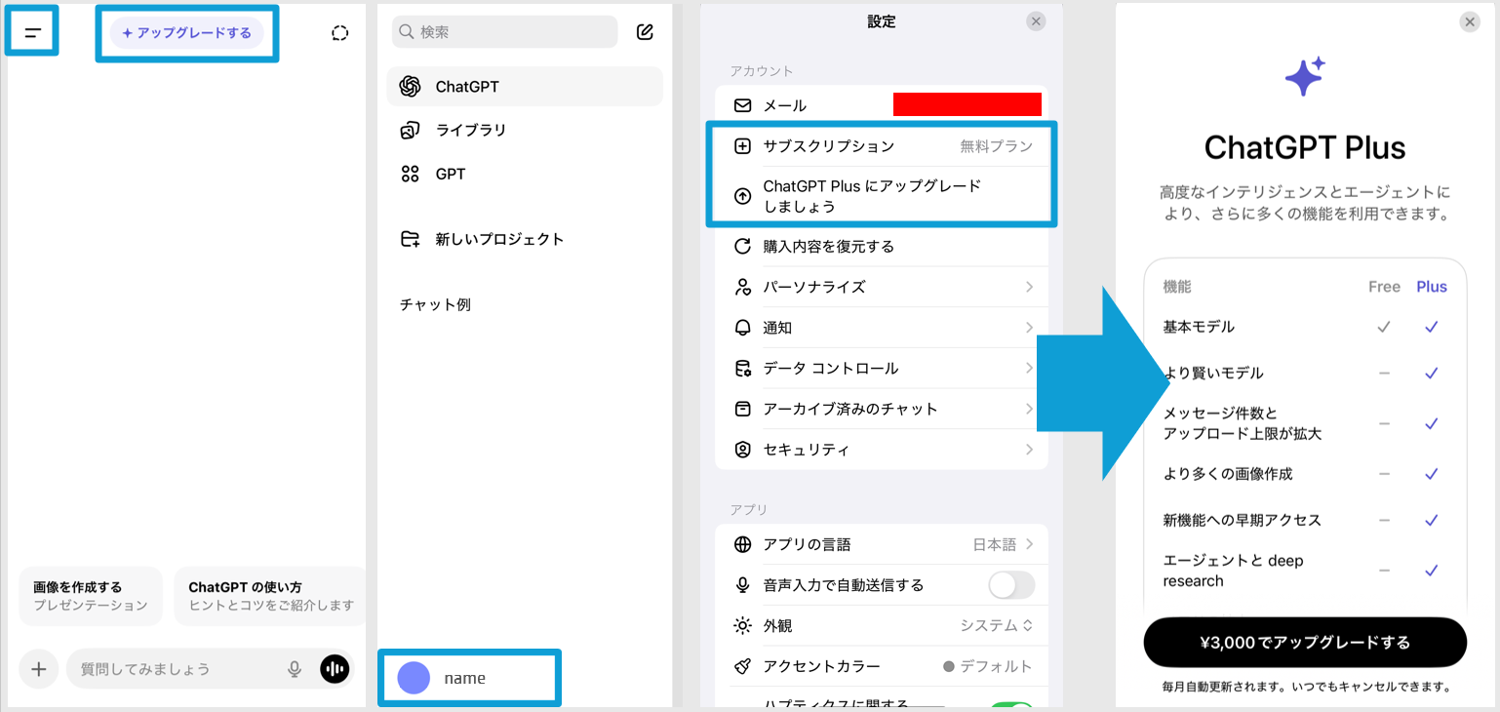Click the shield icon beside セキュリティ
The height and width of the screenshot is (712, 1500).
(743, 450)
